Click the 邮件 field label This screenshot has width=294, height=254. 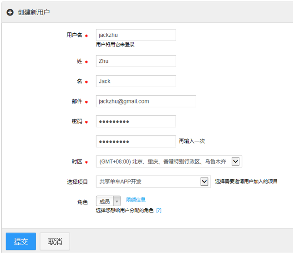(77, 101)
